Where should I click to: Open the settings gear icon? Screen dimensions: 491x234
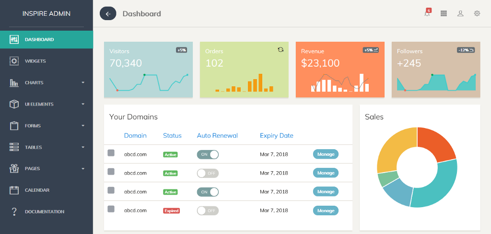click(x=477, y=13)
